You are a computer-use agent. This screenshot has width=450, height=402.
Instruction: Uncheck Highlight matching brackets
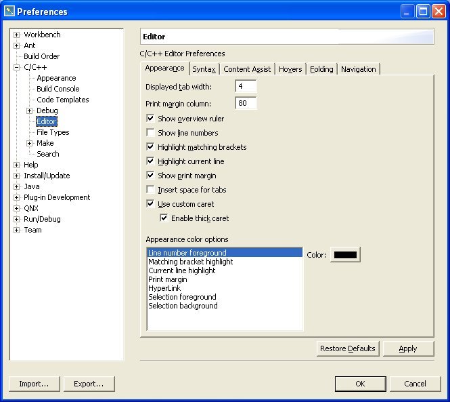[150, 147]
